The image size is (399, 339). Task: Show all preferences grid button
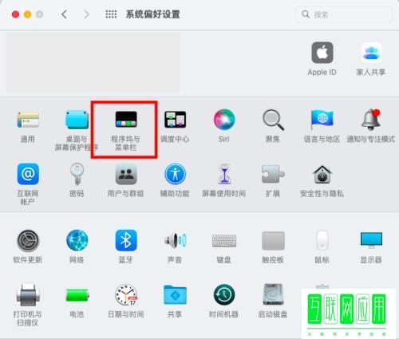point(111,14)
